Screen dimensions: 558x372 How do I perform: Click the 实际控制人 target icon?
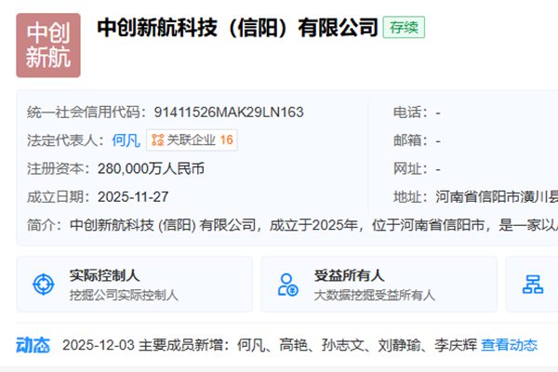[x=43, y=284]
